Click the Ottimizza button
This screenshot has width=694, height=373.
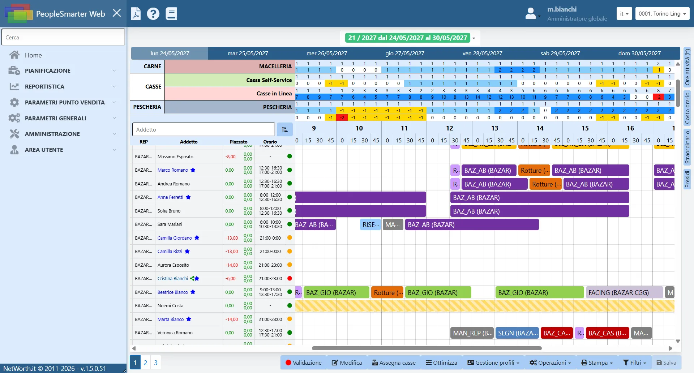click(441, 363)
